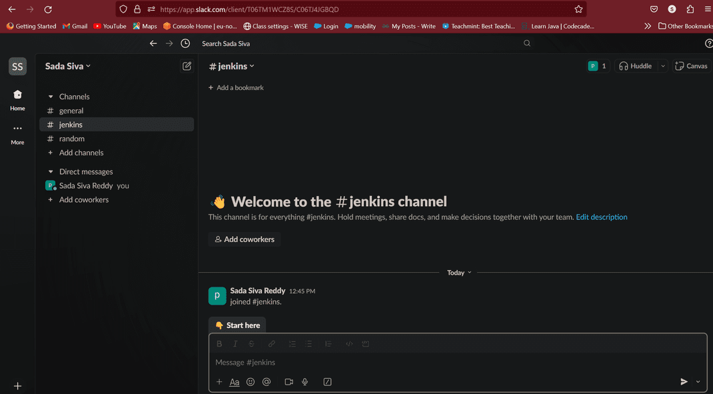
Task: Open the Today date dropdown
Action: click(x=459, y=273)
